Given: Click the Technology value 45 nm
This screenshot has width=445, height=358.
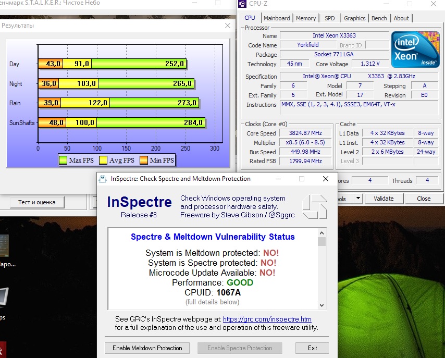Looking at the screenshot, I should pyautogui.click(x=294, y=64).
